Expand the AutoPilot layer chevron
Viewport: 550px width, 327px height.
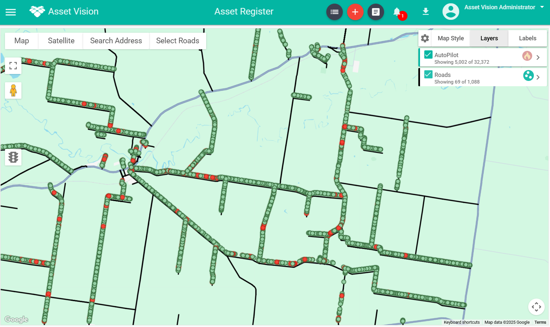pos(538,57)
